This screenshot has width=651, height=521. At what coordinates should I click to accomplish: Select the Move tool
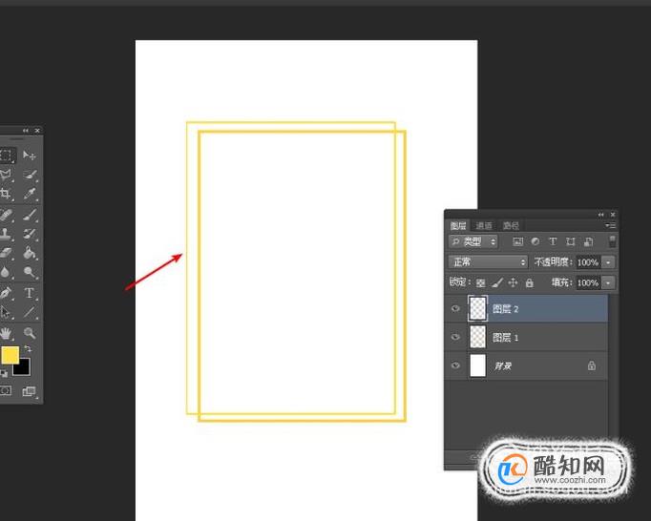pyautogui.click(x=29, y=156)
